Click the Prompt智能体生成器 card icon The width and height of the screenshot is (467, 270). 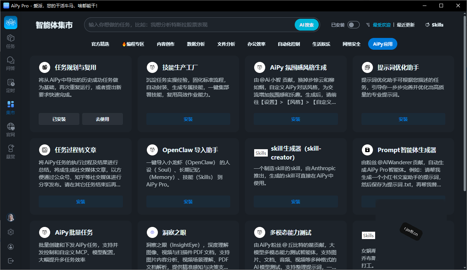367,150
